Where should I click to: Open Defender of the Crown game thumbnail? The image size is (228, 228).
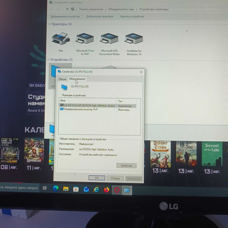(160, 154)
